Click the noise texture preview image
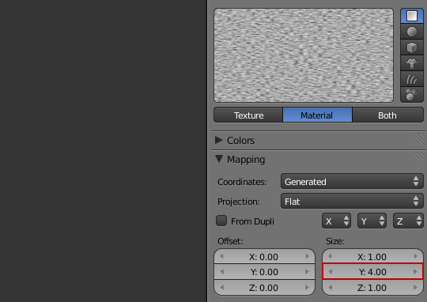427x302 pixels. (304, 55)
